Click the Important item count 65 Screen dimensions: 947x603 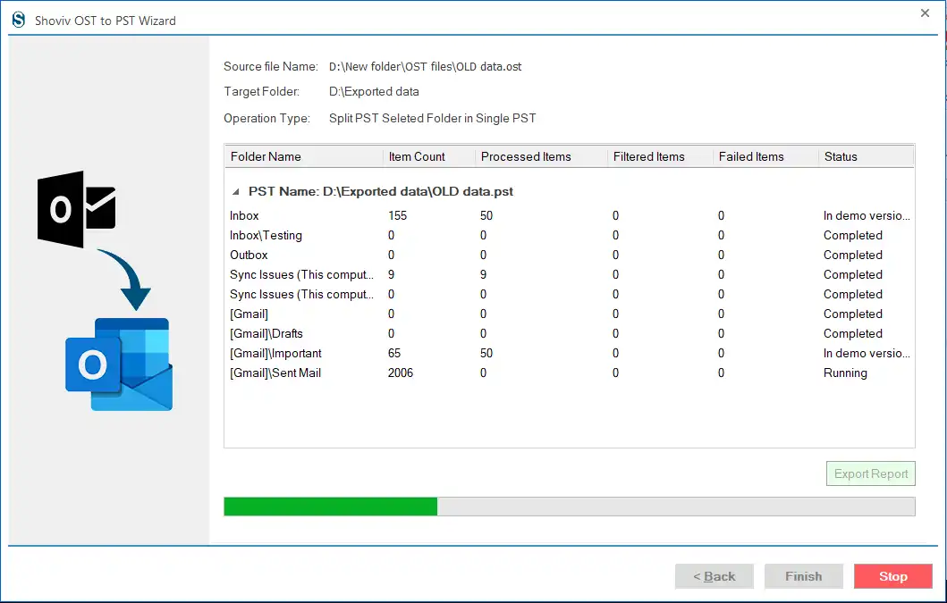click(x=394, y=353)
